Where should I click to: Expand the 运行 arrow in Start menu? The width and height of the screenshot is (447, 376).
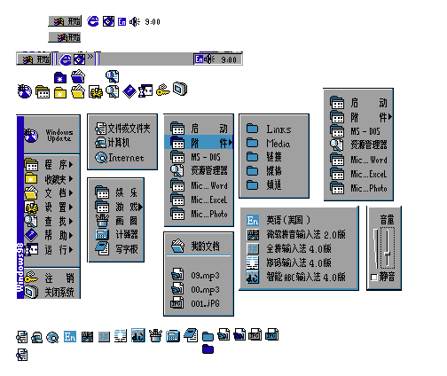[71, 250]
